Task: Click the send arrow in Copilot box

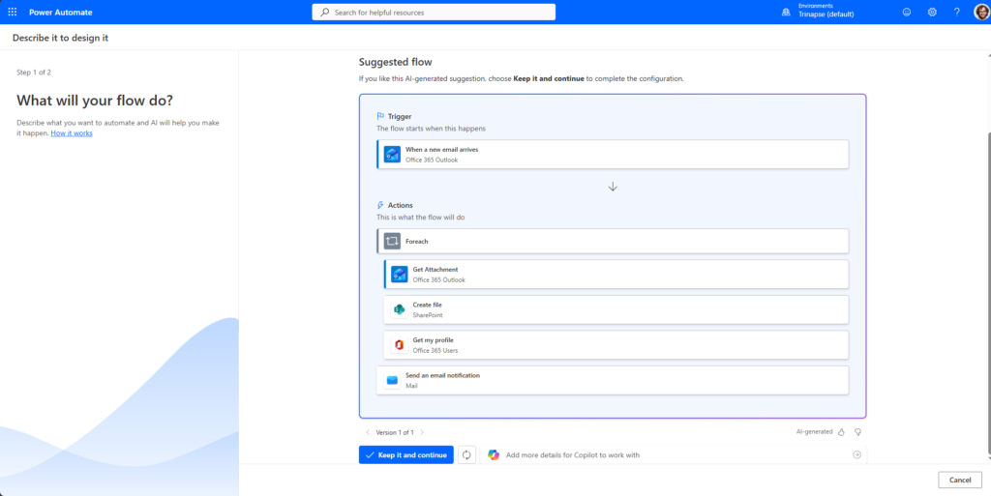Action: click(x=856, y=454)
